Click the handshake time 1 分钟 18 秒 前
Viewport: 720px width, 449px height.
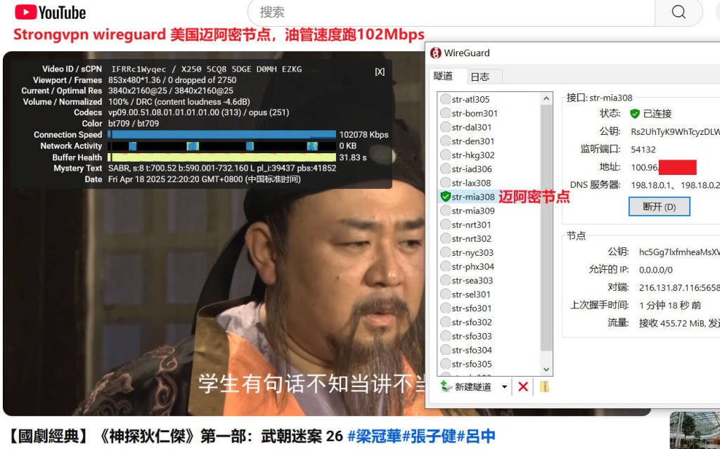pyautogui.click(x=670, y=305)
